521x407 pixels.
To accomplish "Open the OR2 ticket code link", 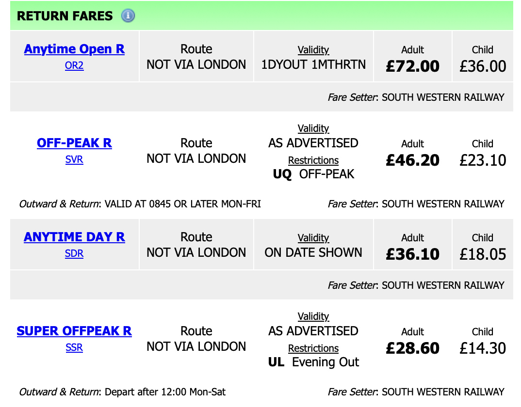I will (x=74, y=65).
